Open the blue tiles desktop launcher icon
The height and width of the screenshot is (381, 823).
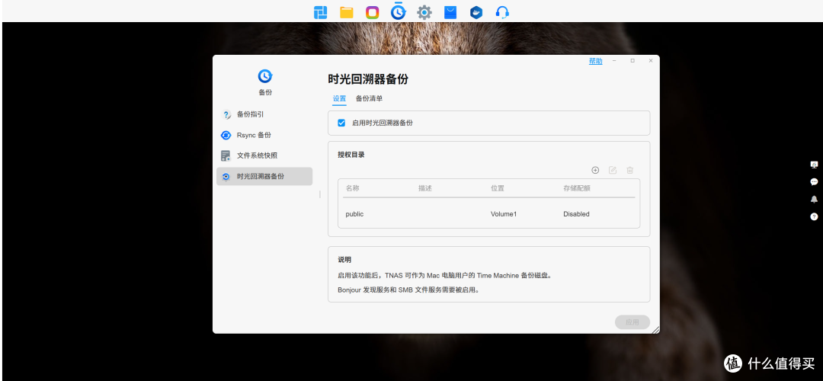tap(320, 12)
